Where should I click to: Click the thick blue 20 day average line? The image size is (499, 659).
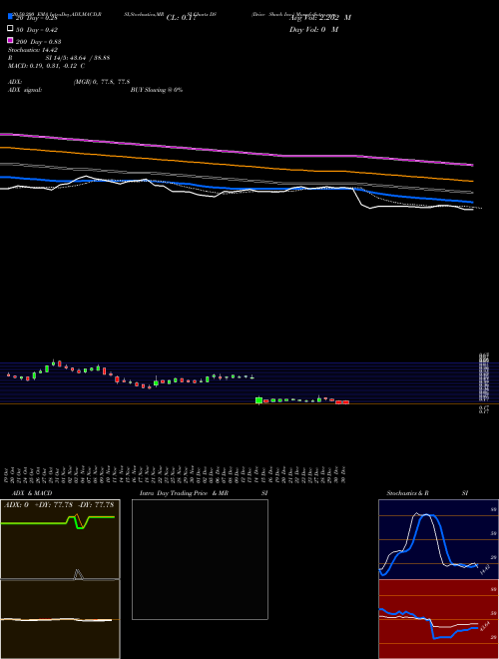(236, 188)
